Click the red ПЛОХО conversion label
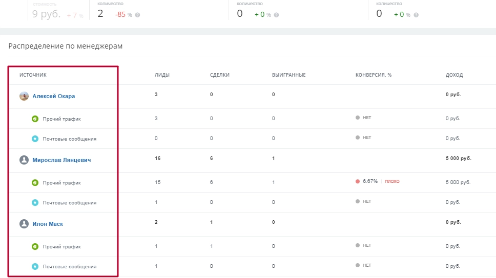The width and height of the screenshot is (496, 278). (x=392, y=181)
